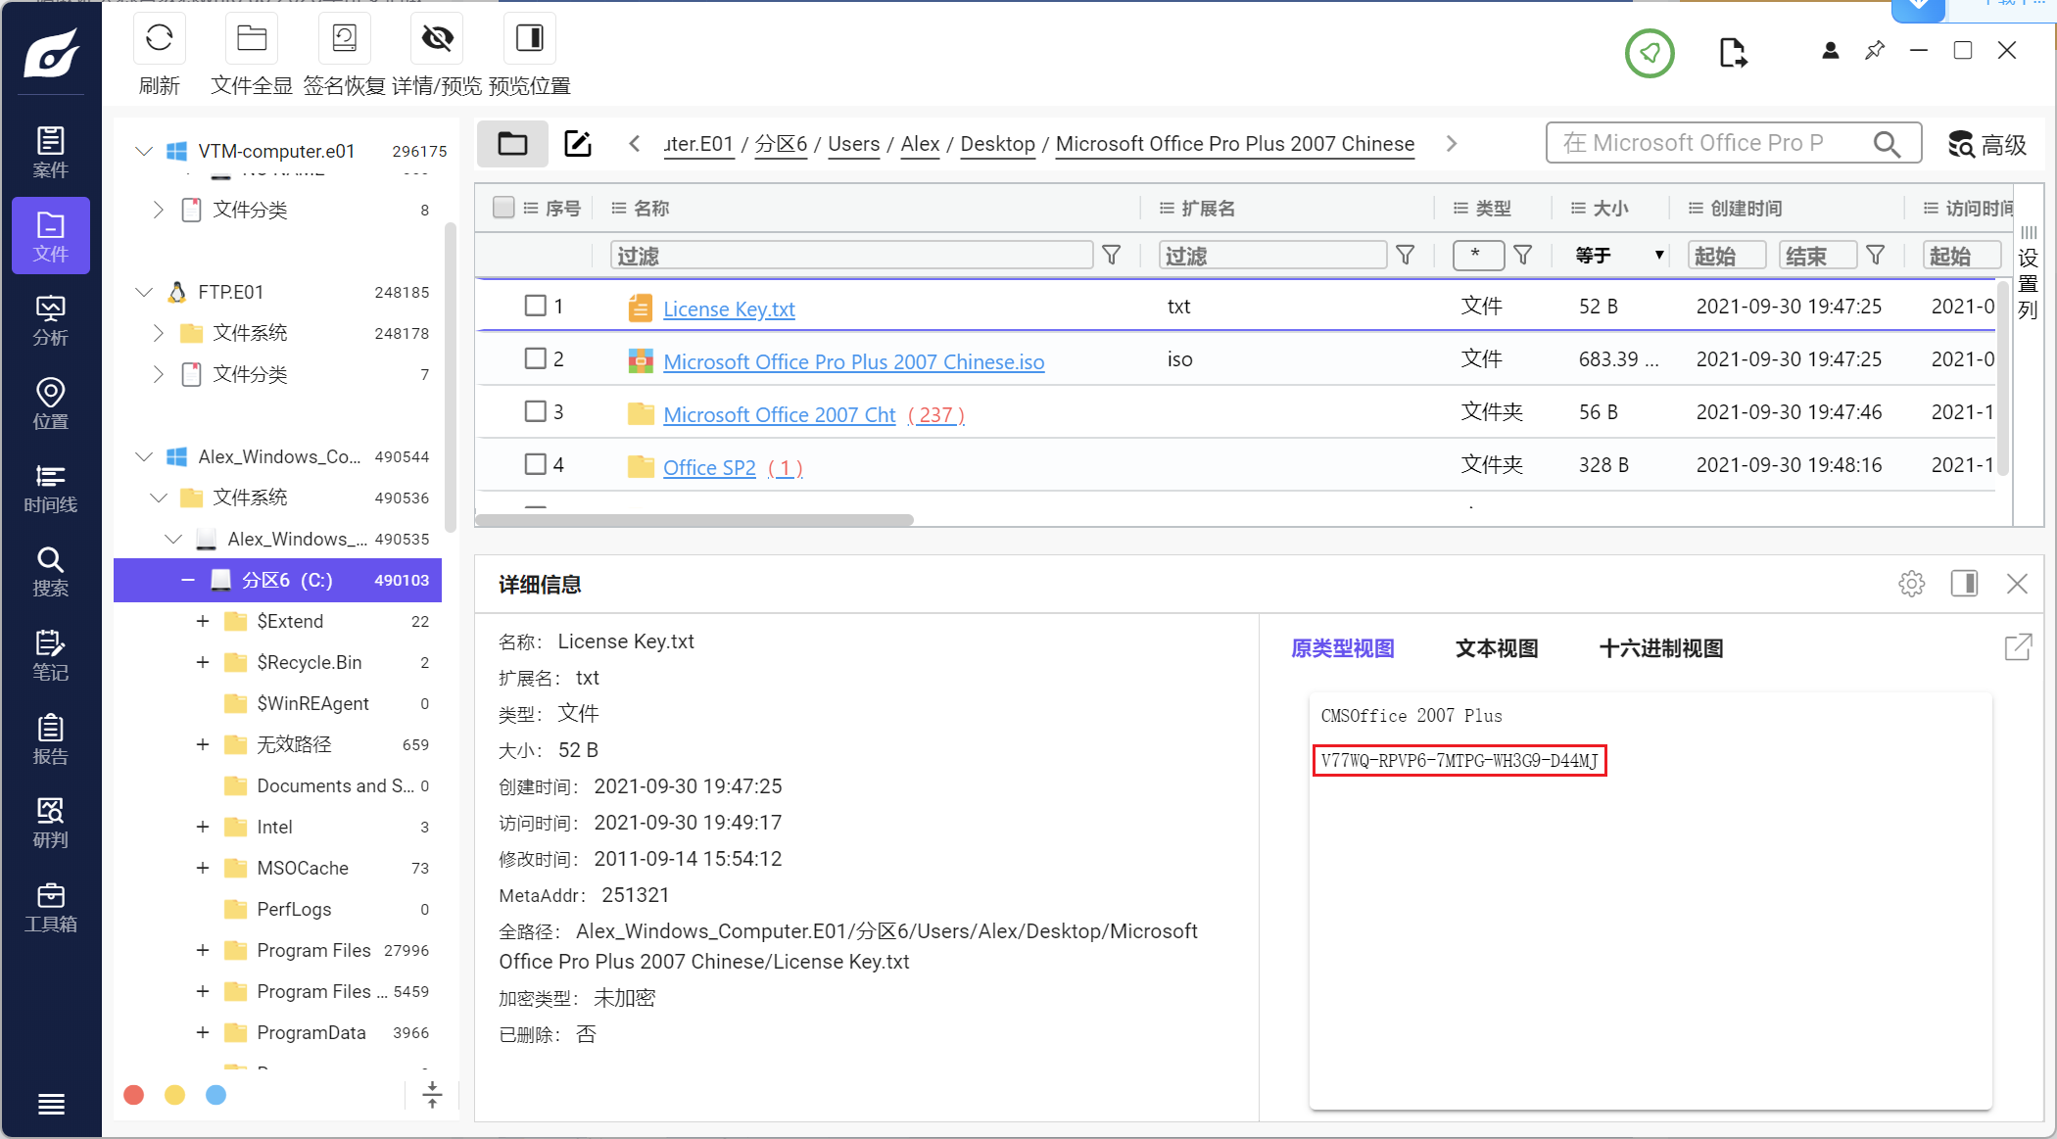
Task: Click the pin window icon
Action: [1875, 51]
